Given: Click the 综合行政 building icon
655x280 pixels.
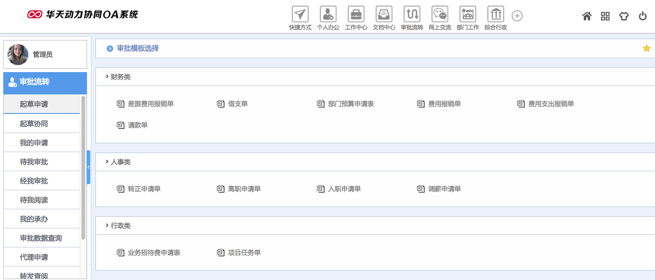Looking at the screenshot, I should click(x=495, y=14).
